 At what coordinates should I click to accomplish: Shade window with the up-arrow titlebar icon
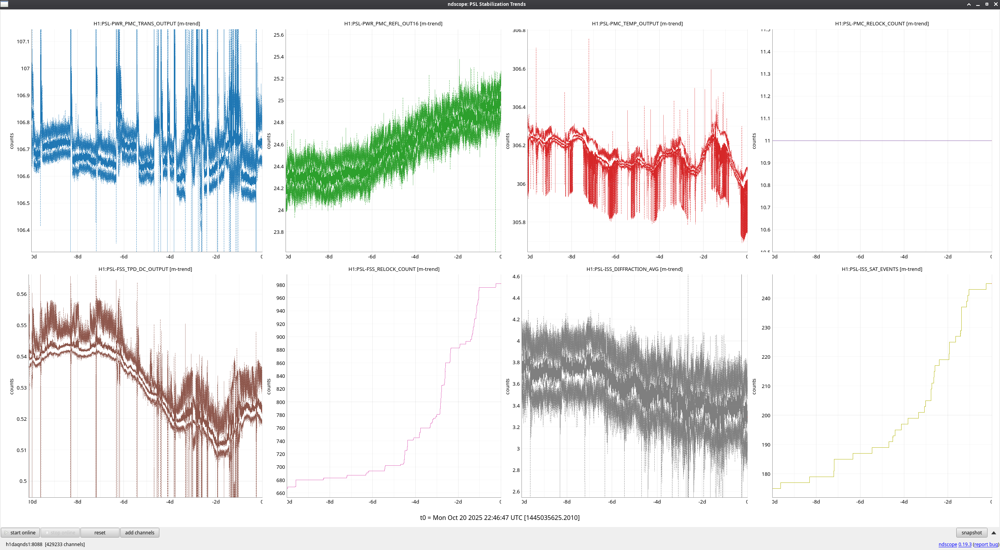pyautogui.click(x=969, y=4)
